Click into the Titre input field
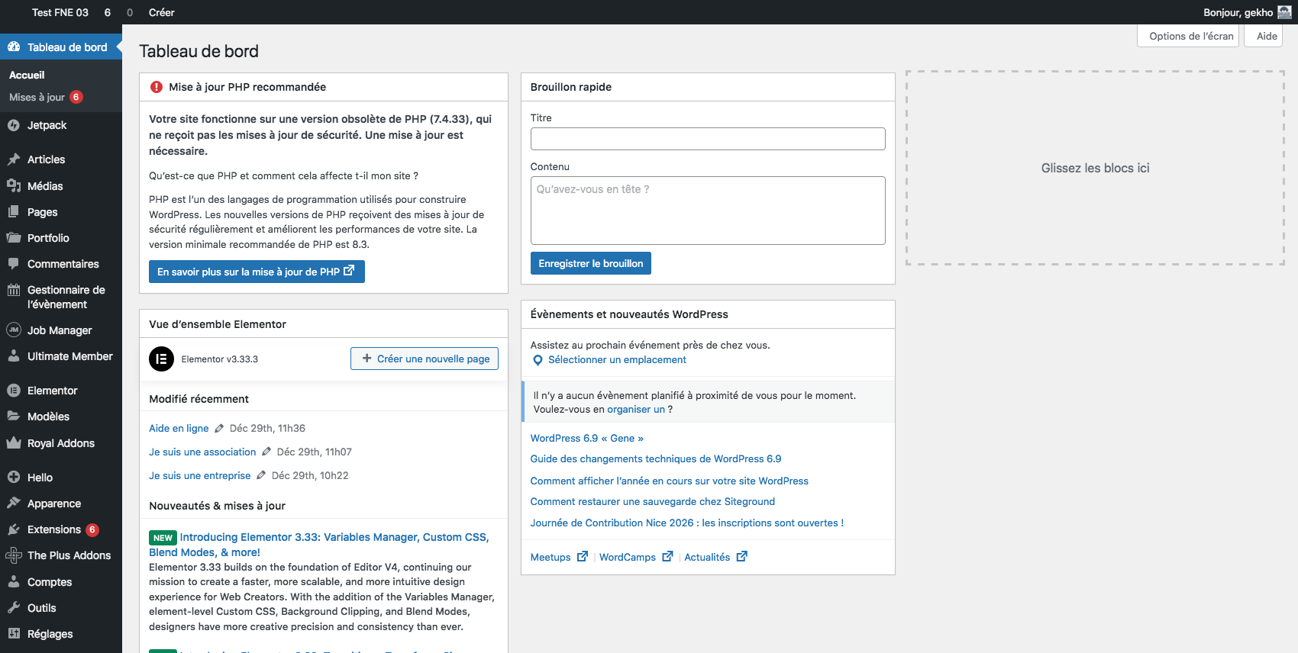 tap(707, 139)
